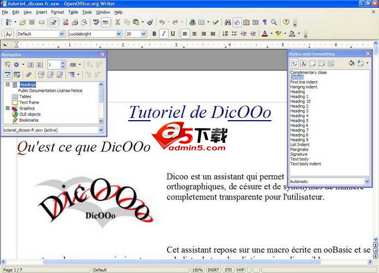Open Find & Replace binoculars icon
379x273 pixels.
pyautogui.click(x=227, y=22)
